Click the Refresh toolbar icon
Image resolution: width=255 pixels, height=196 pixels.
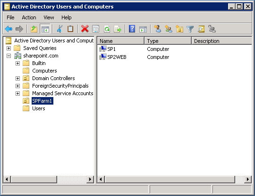107,29
